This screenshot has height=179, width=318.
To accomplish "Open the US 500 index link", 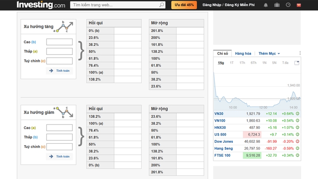I will pyautogui.click(x=220, y=134).
